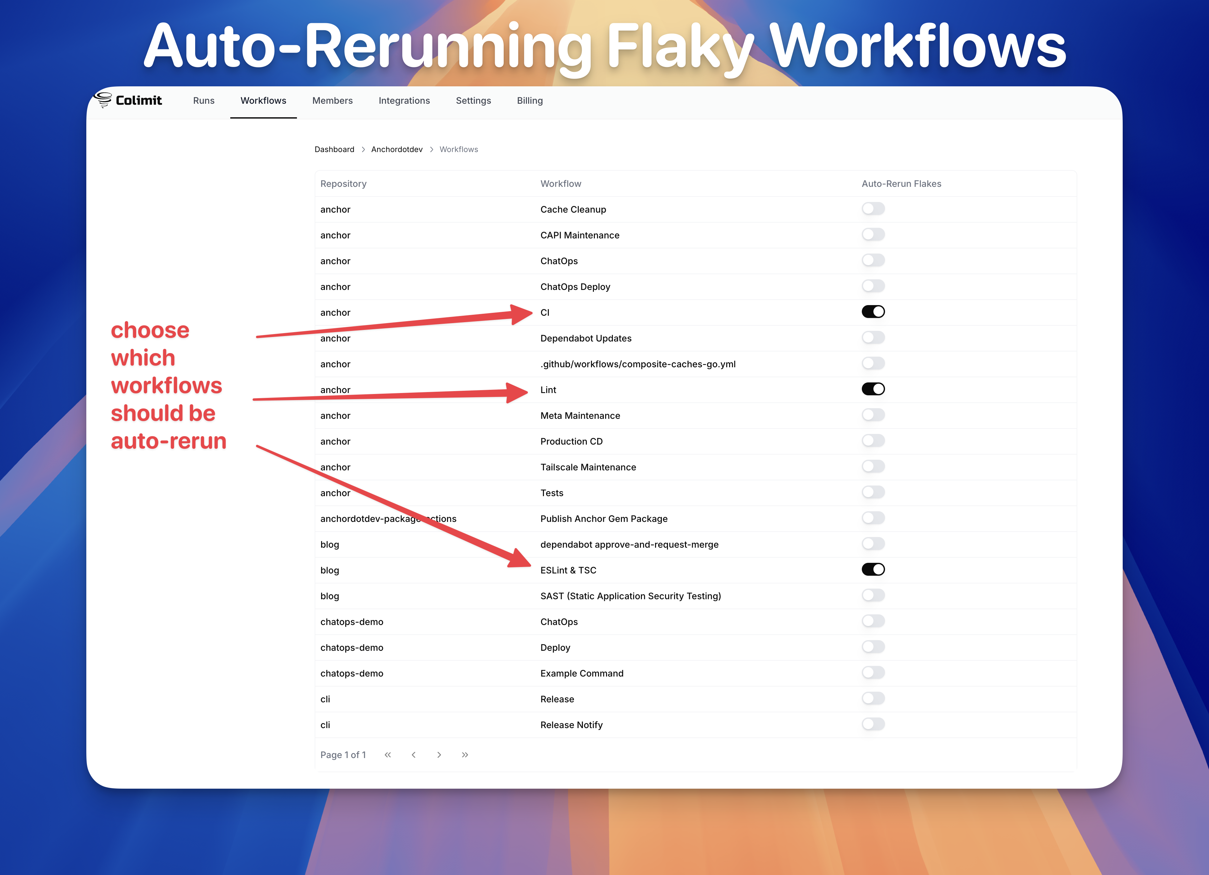Disable auto-rerun for the CI workflow

pyautogui.click(x=873, y=312)
